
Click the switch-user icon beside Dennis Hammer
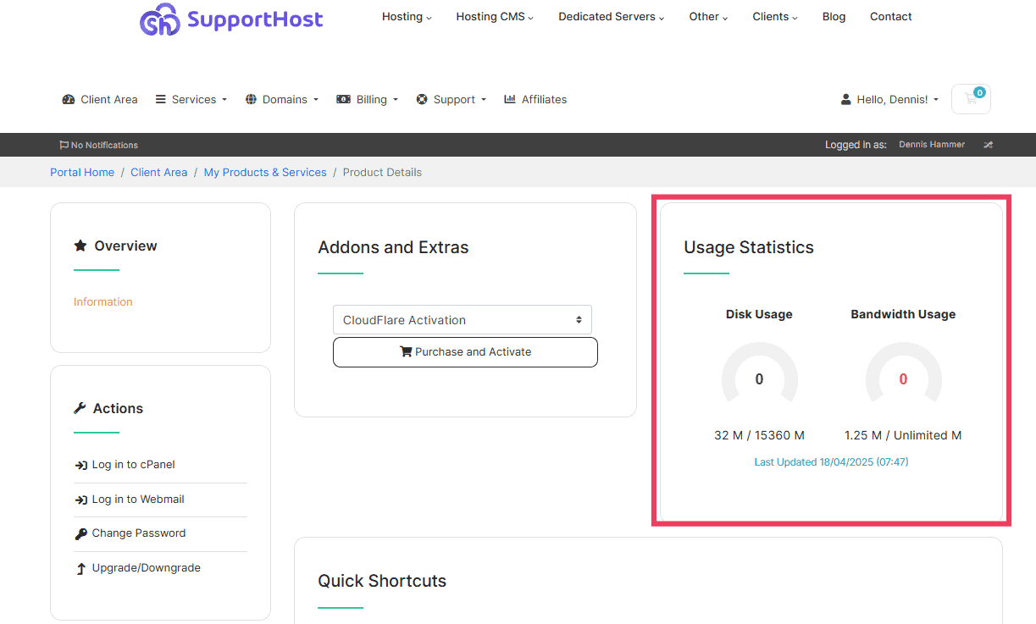point(988,145)
